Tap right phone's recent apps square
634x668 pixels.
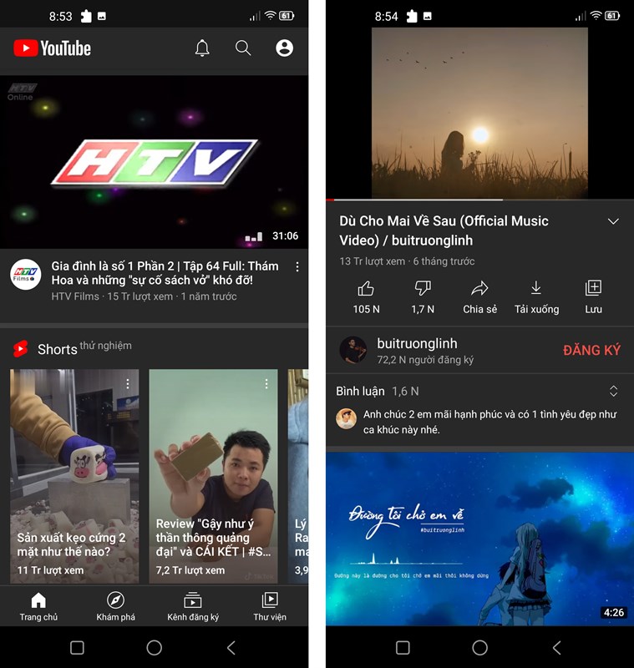[403, 648]
